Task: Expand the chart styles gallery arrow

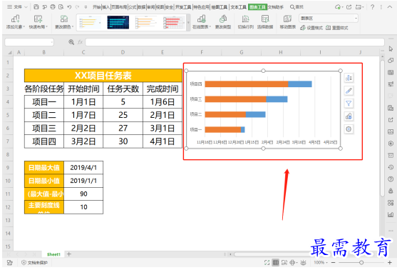Action: [x=188, y=22]
